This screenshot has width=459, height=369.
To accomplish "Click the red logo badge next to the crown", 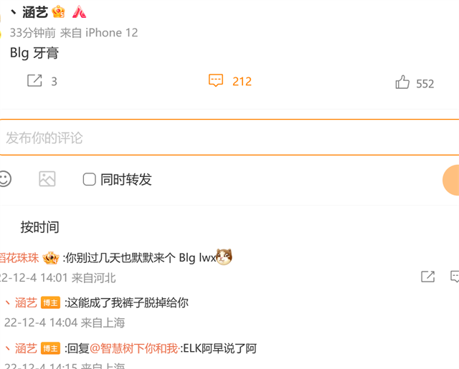I will 79,12.
